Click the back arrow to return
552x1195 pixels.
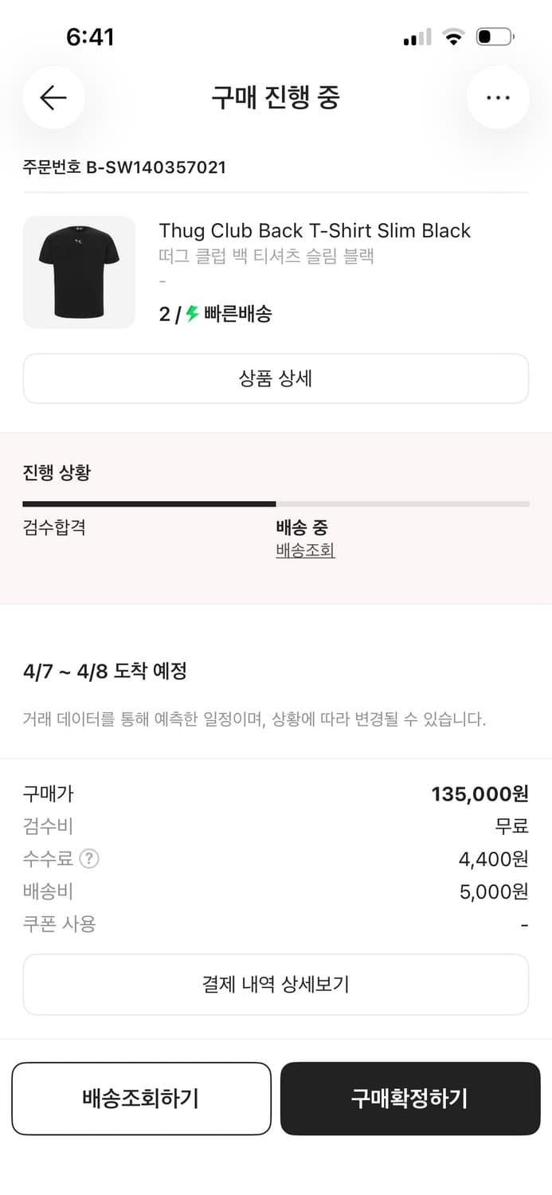pyautogui.click(x=53, y=97)
